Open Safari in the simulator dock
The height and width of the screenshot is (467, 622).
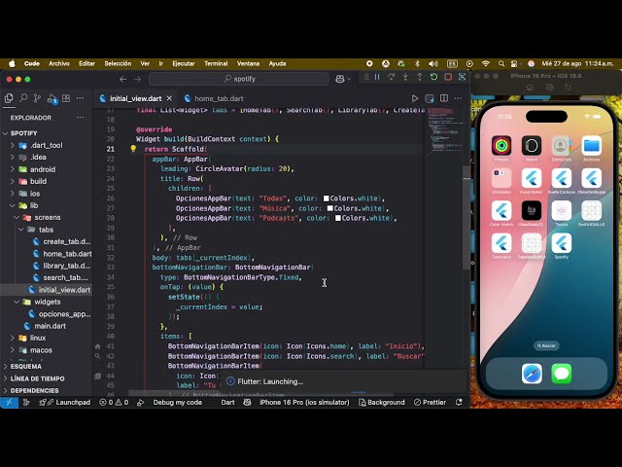click(x=532, y=374)
